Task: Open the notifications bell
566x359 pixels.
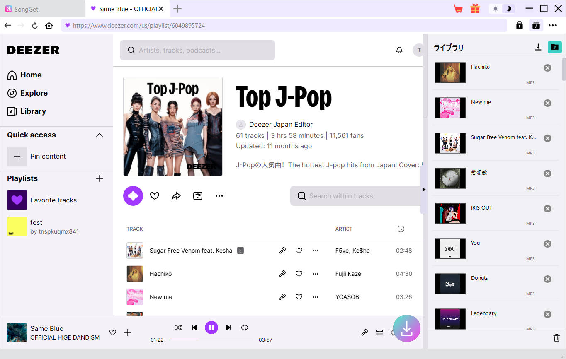Action: (x=399, y=50)
